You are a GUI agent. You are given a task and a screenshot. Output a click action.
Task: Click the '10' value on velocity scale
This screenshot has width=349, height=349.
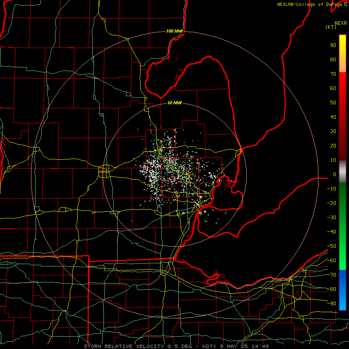(x=333, y=160)
